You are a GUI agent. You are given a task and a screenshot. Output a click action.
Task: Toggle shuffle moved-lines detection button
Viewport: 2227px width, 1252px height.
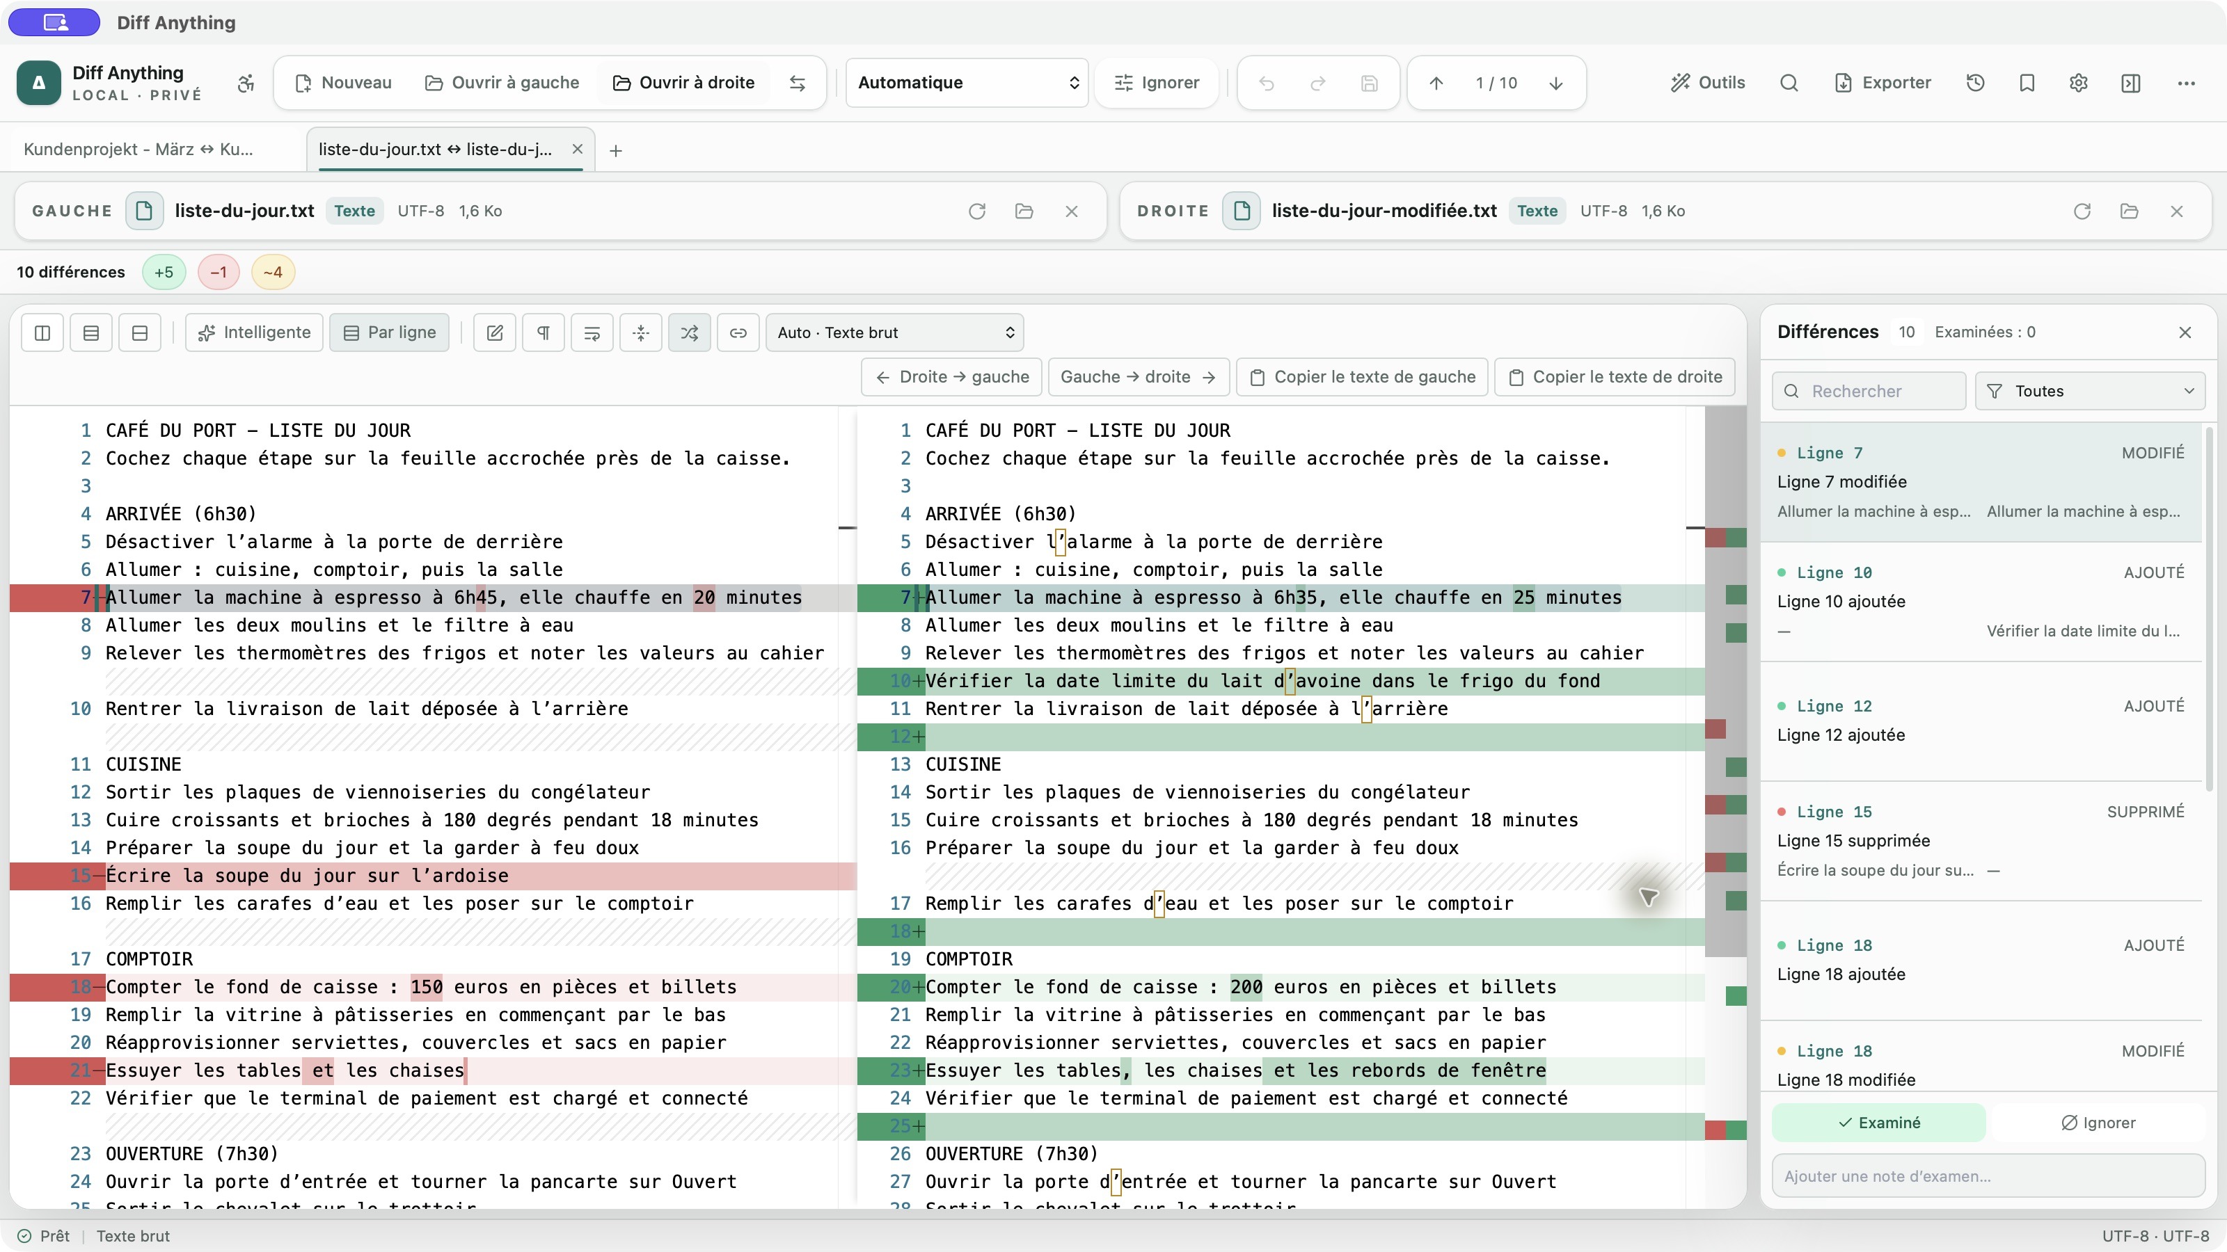690,332
